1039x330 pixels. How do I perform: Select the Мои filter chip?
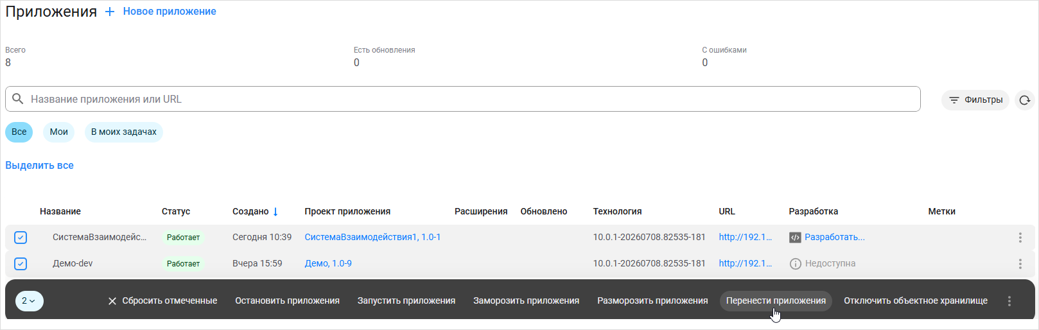59,132
